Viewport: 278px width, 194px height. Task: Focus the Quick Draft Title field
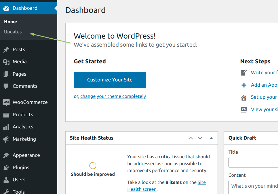(x=254, y=162)
